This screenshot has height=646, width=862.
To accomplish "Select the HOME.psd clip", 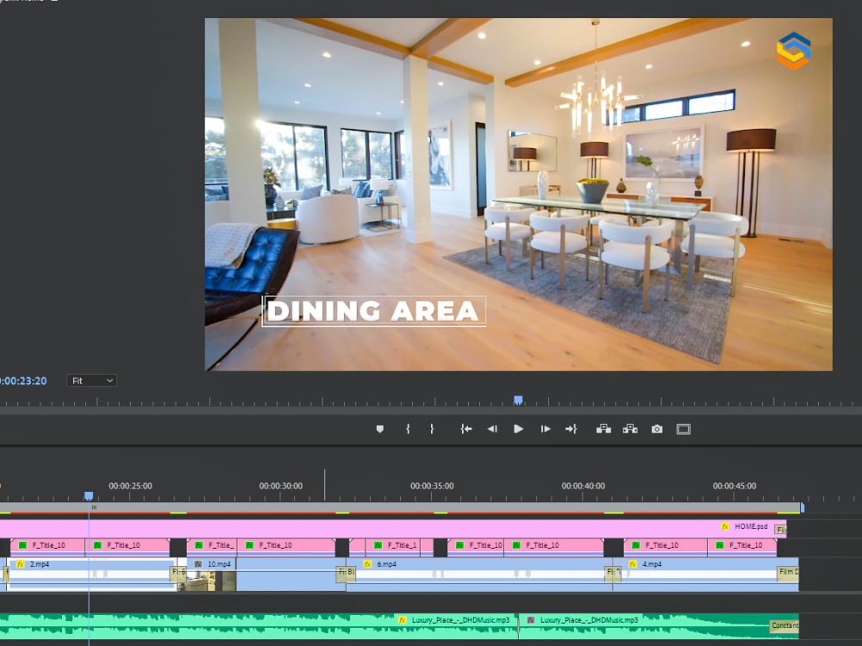I will (x=392, y=529).
